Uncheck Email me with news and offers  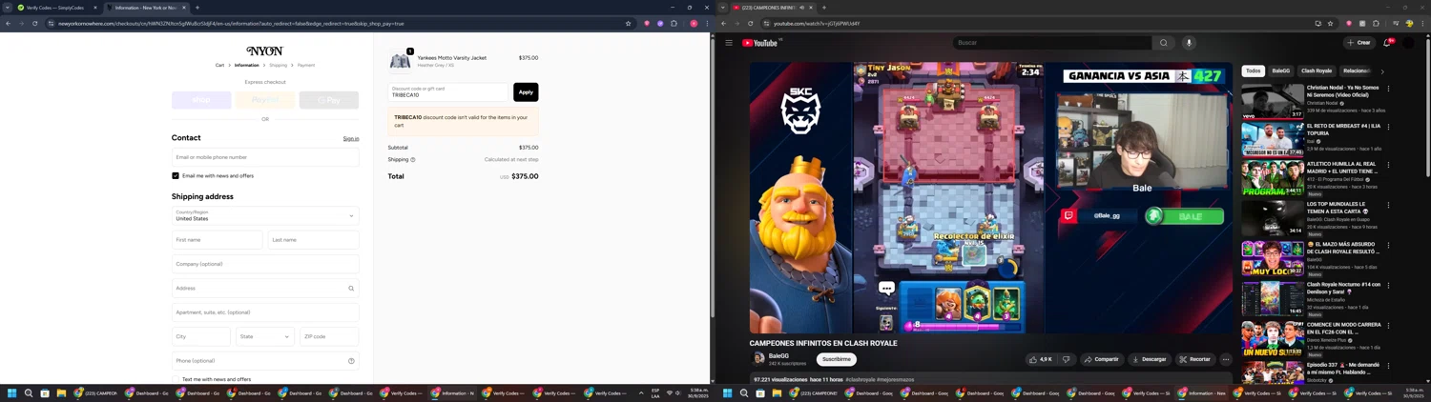tap(176, 176)
